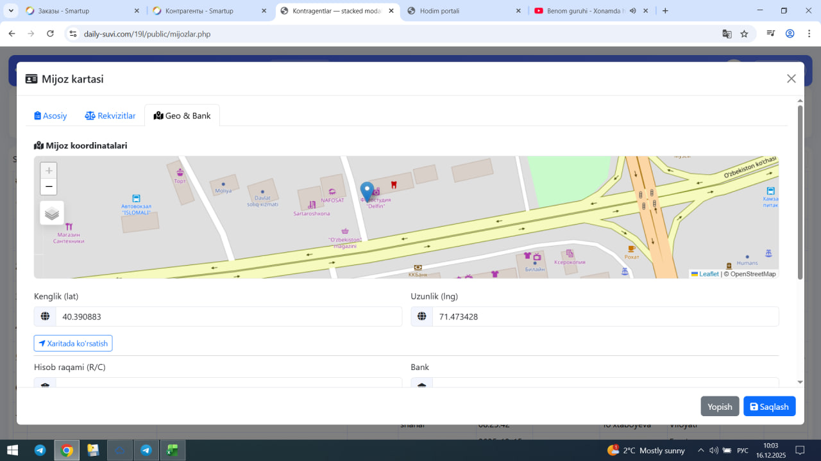Open the Telegram icon beside the Start button
This screenshot has height=461, width=821.
tap(40, 450)
